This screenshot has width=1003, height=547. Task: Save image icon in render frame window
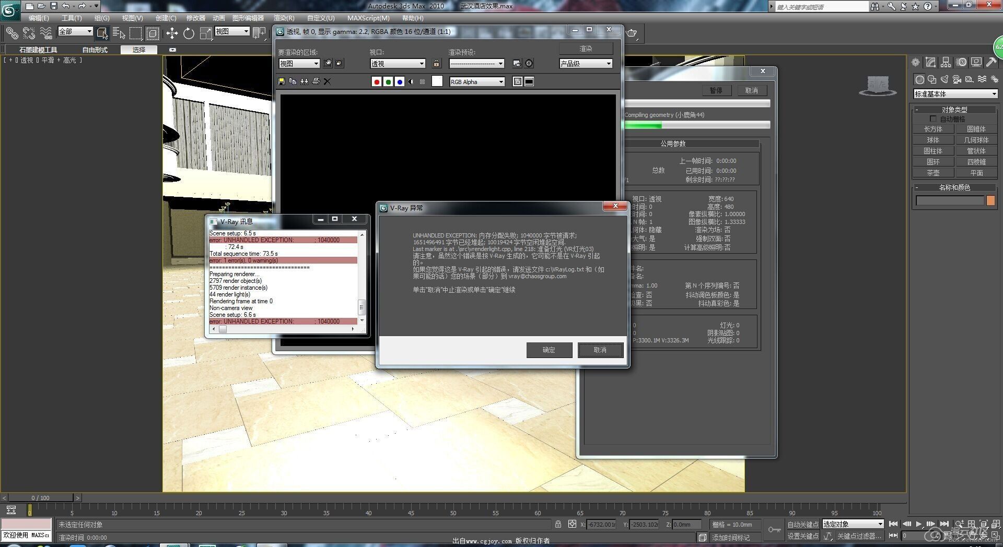282,81
